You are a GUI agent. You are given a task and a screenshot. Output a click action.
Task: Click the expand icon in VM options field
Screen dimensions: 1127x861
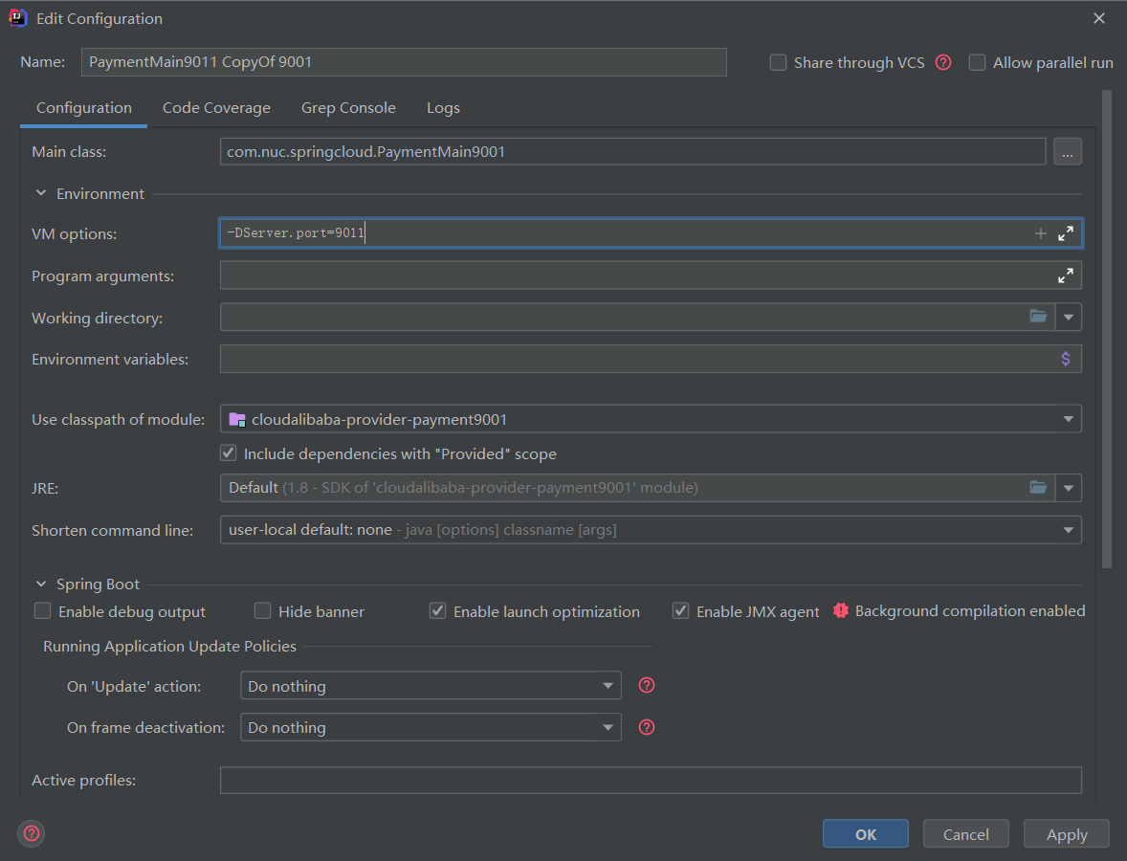(x=1065, y=234)
